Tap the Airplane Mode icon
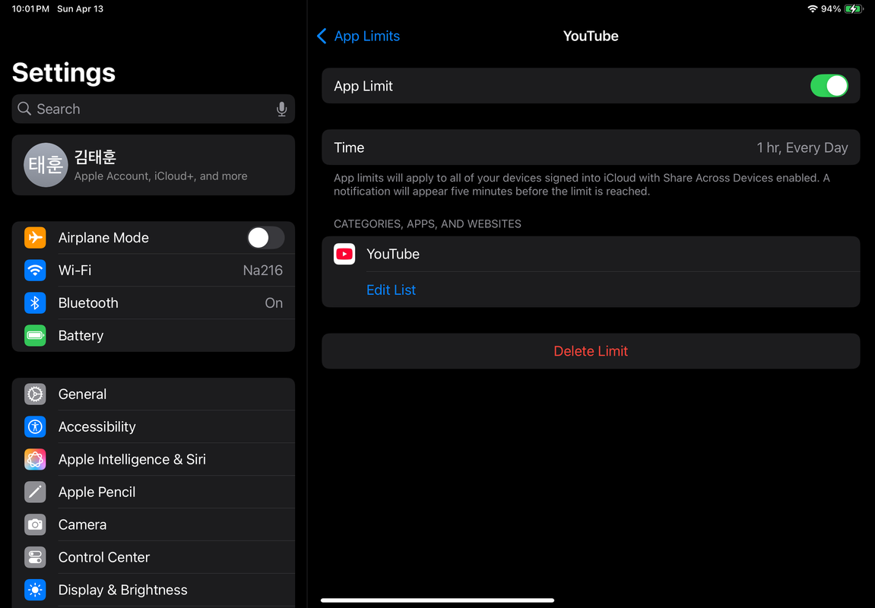Screen dimensions: 875x608 coord(35,238)
